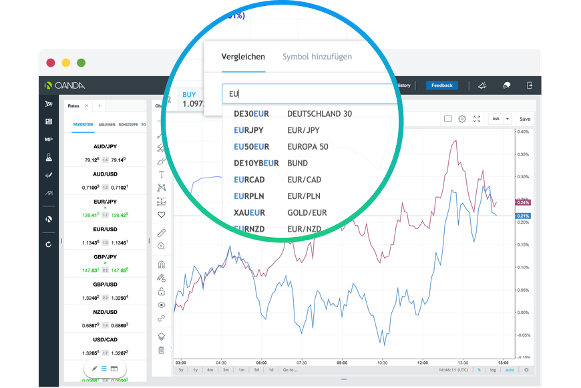Click the symbol search field containing EU
Viewport: 581px width, 388px height.
(307, 94)
